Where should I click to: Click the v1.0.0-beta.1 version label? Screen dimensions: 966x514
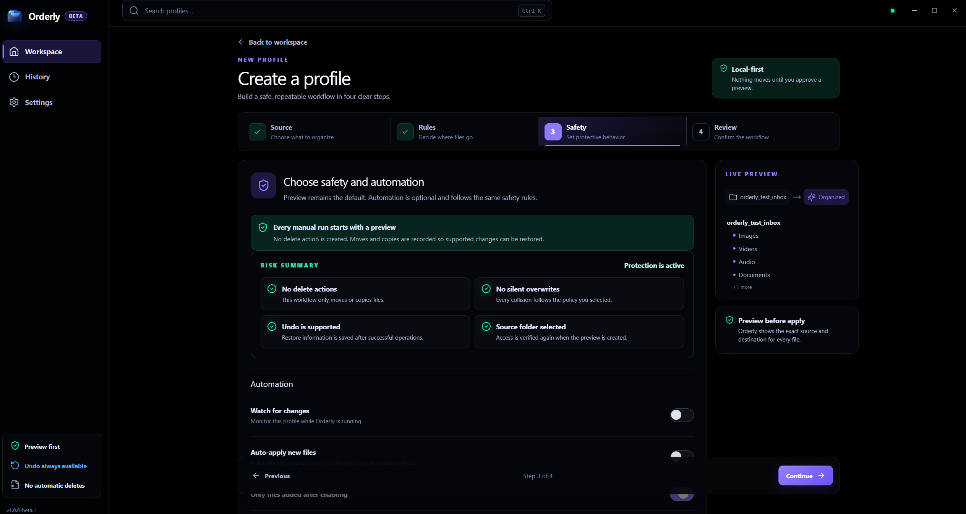[21, 510]
